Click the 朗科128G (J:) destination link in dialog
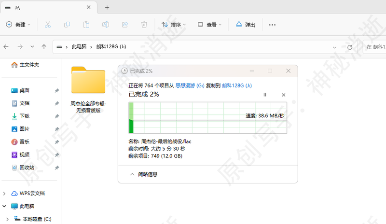 [x=237, y=85]
